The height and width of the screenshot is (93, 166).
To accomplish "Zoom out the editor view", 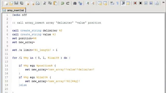I will 93,3.
